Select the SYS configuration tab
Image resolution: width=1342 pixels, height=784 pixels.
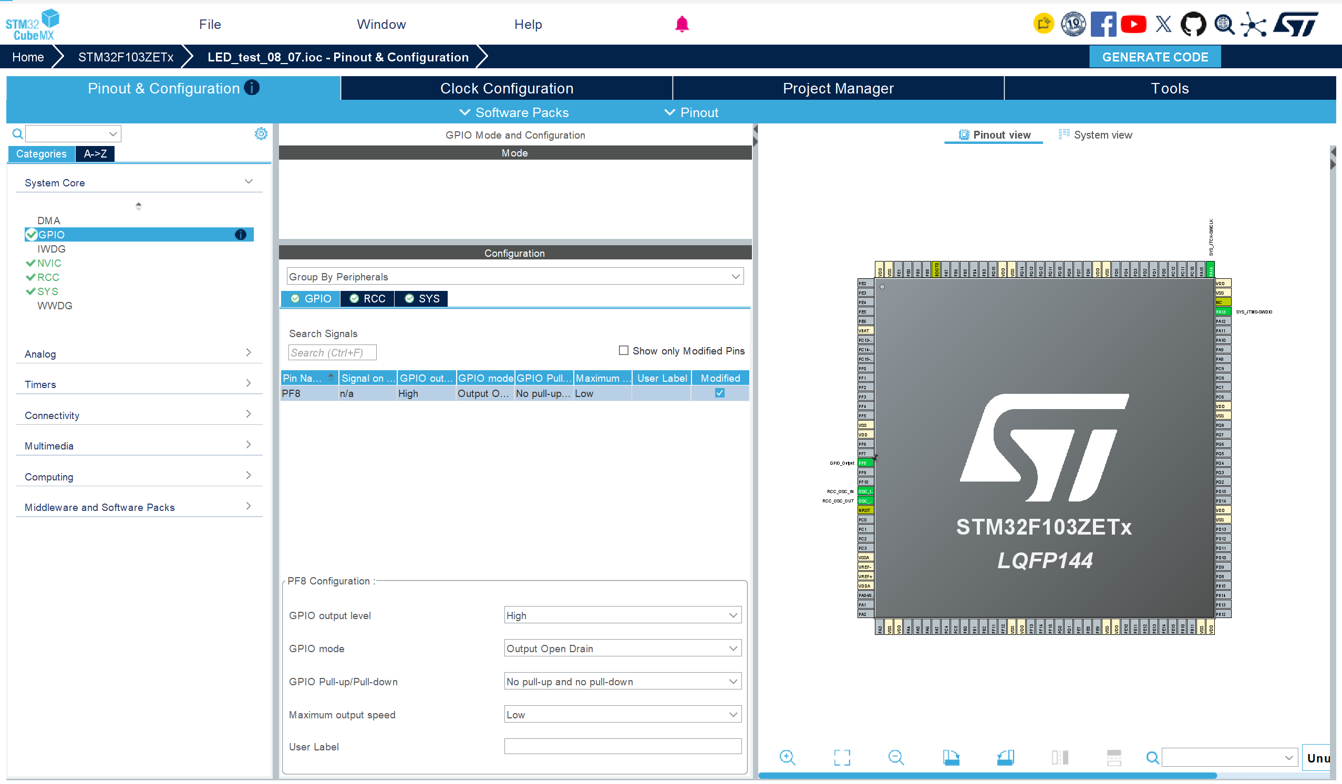point(422,299)
